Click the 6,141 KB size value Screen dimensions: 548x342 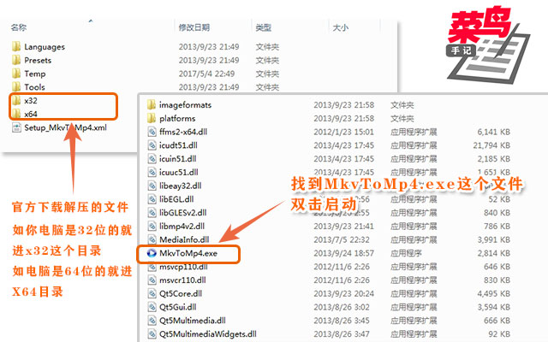tap(494, 132)
